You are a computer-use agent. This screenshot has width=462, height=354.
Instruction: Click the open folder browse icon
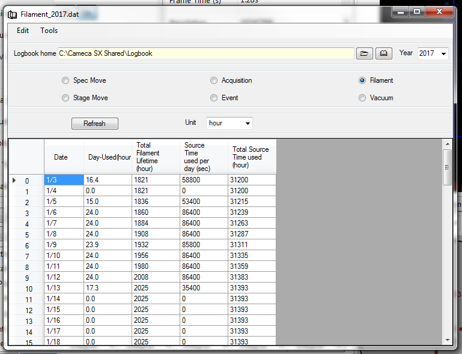pos(364,53)
